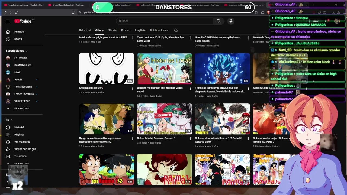Expand the Suscripciones section arrow

27,51
